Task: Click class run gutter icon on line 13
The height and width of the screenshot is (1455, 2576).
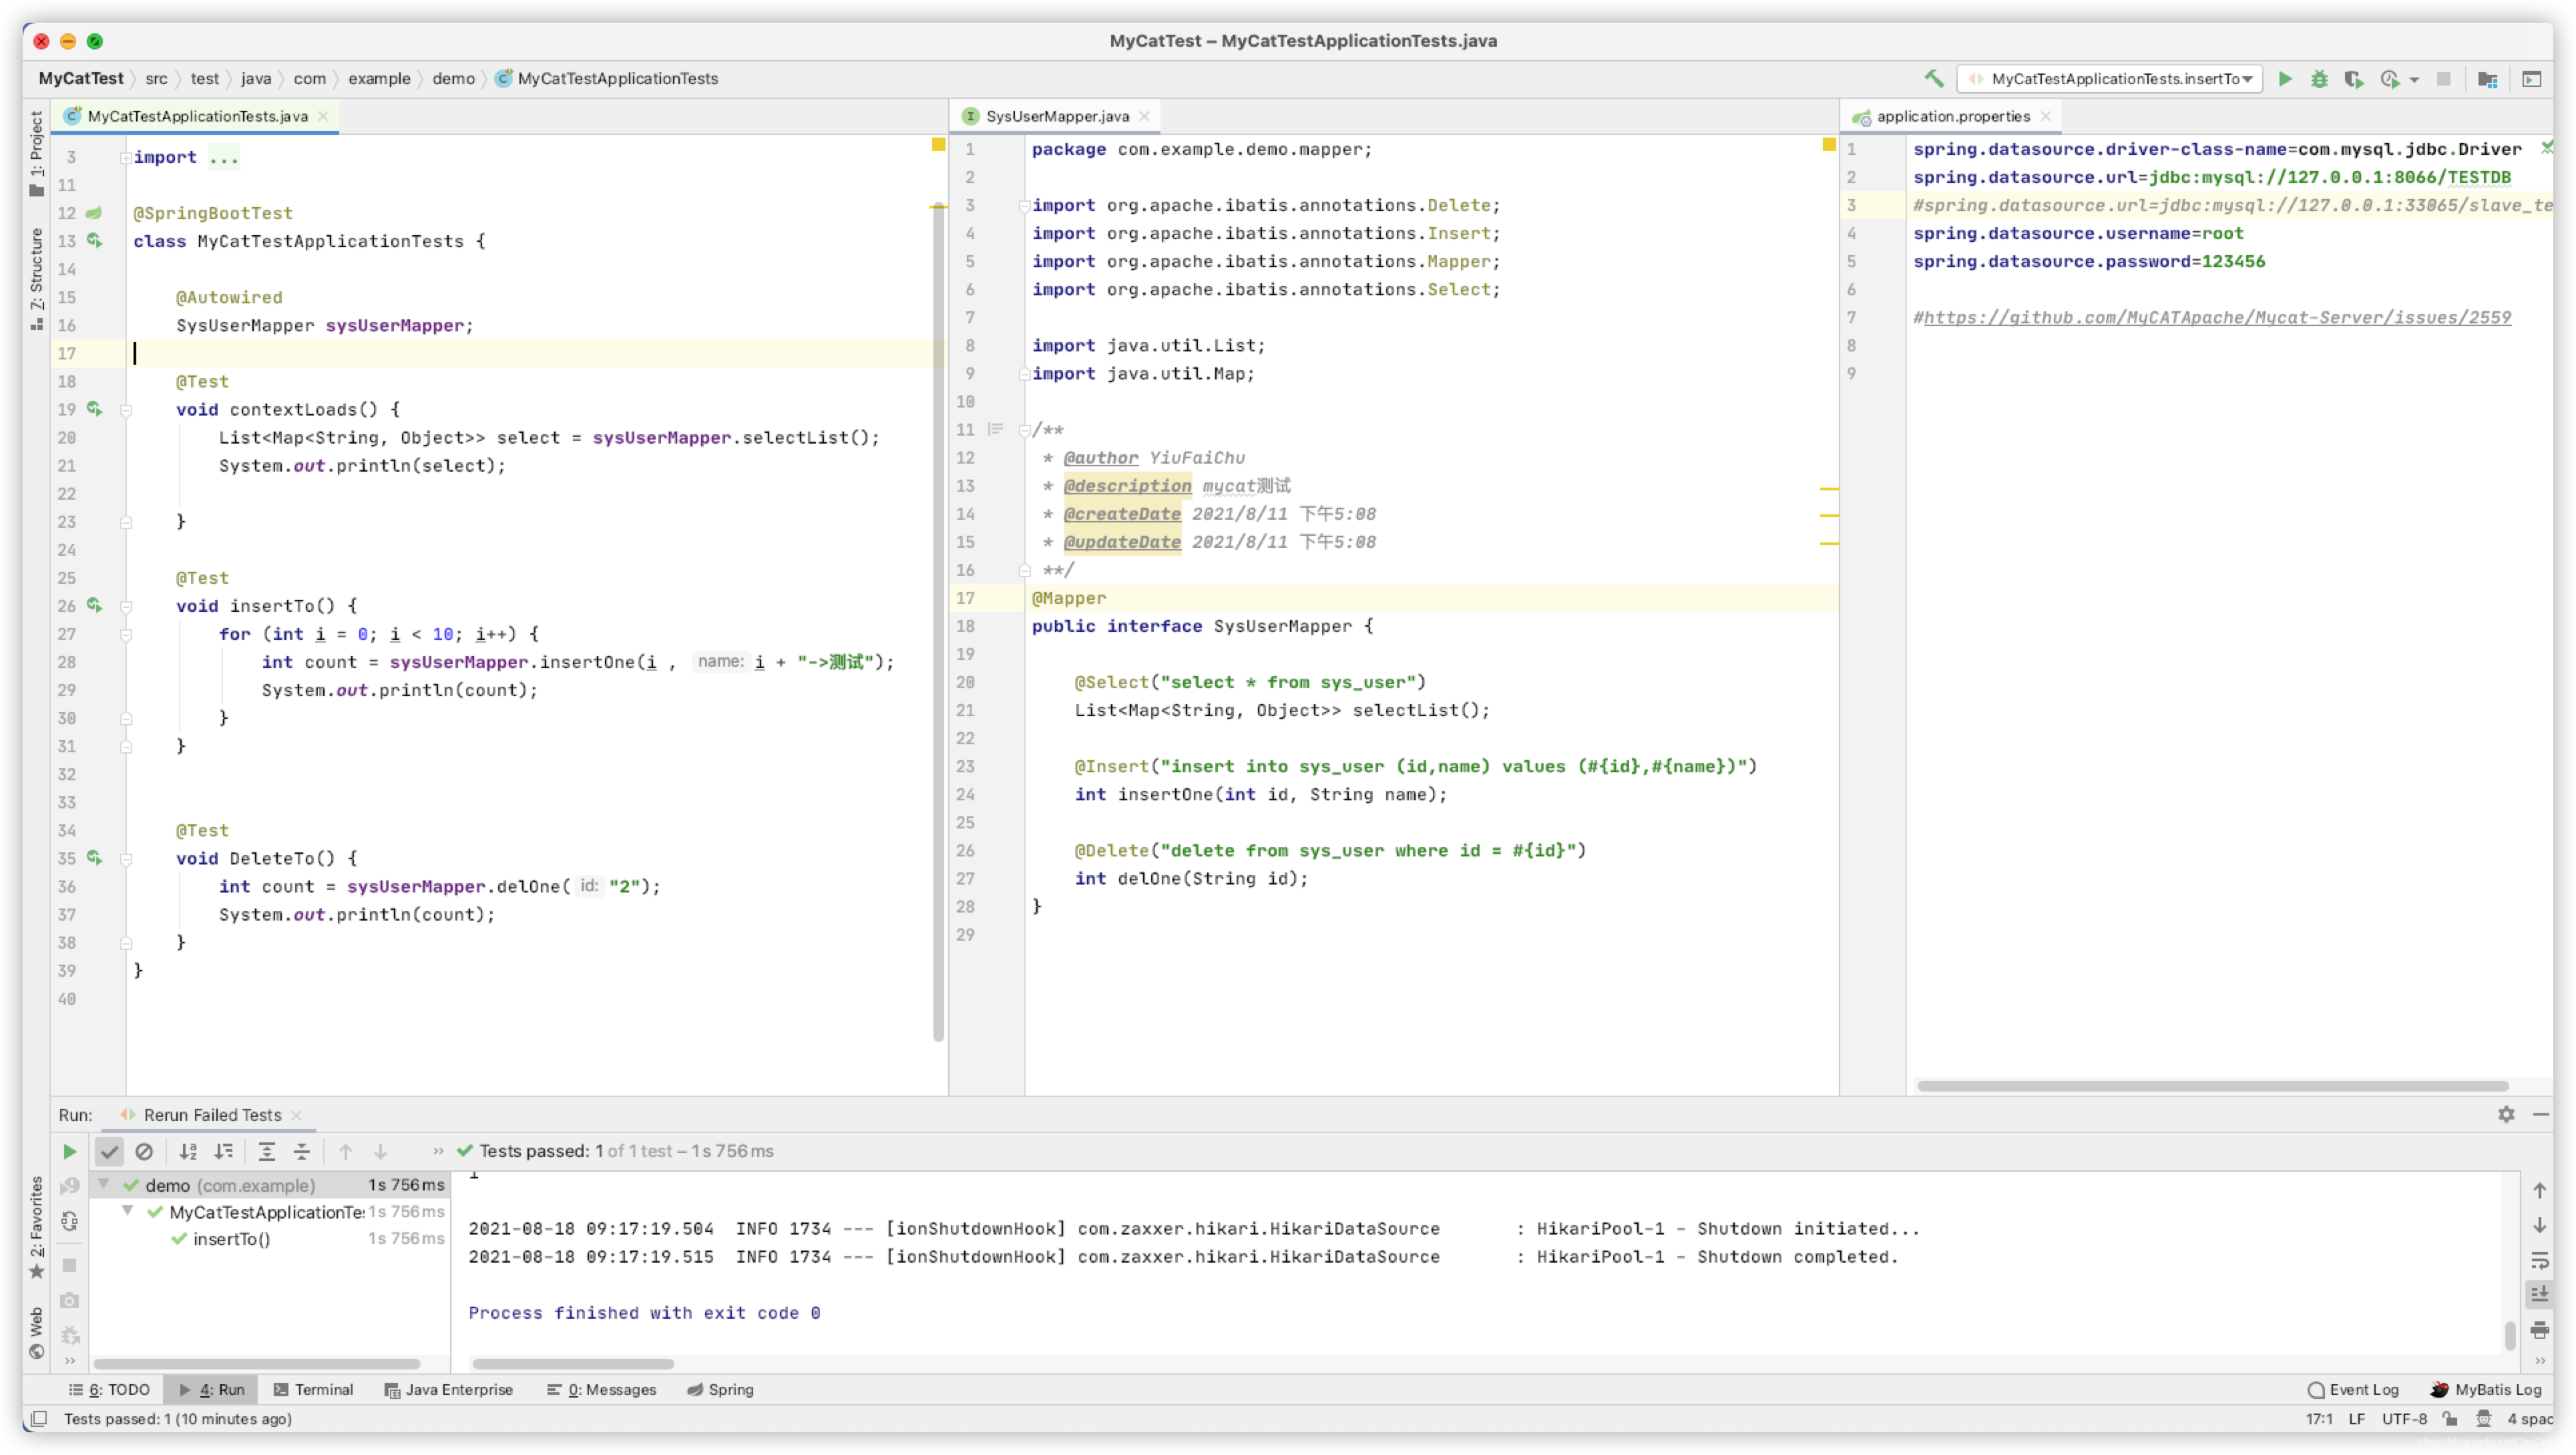Action: point(94,240)
